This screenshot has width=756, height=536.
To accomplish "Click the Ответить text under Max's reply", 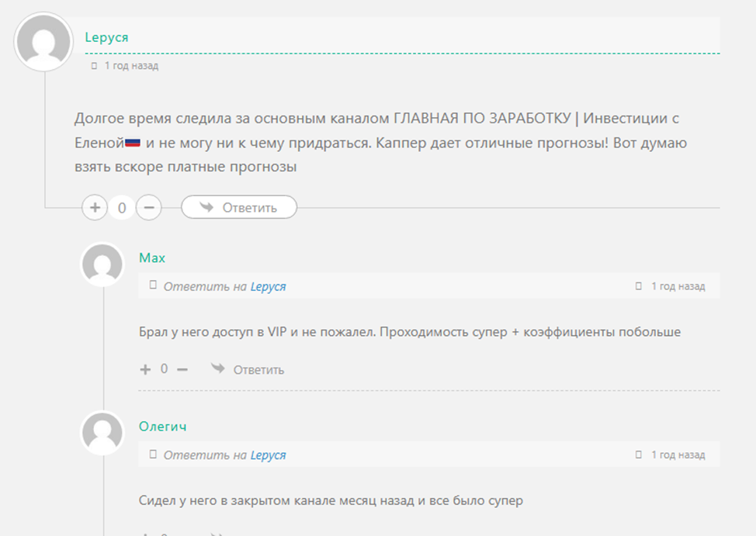I will (x=258, y=370).
